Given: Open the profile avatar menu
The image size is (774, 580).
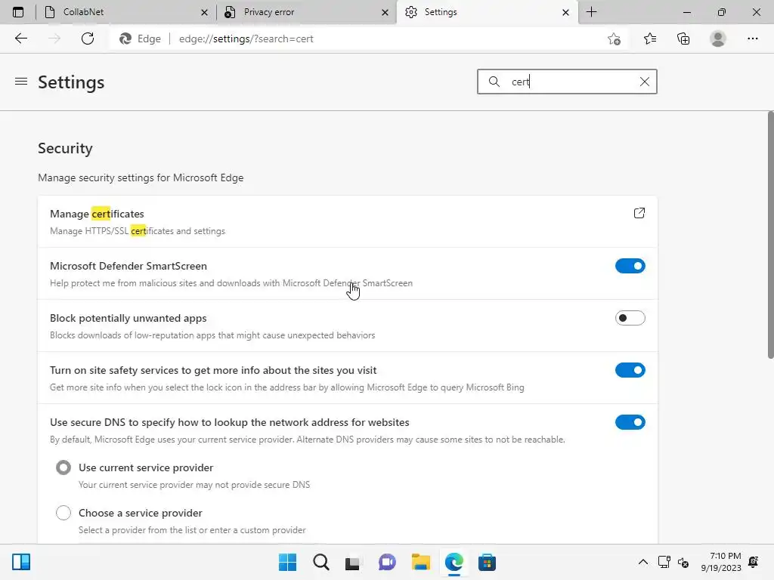Looking at the screenshot, I should point(718,39).
